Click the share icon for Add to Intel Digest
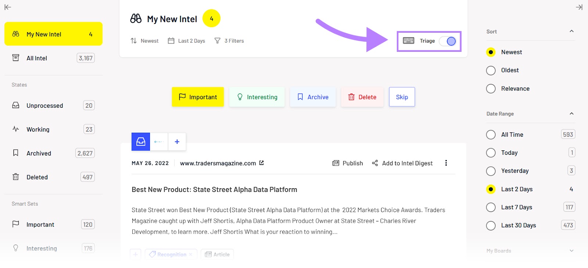Screen dimensions: 588x268 point(375,163)
